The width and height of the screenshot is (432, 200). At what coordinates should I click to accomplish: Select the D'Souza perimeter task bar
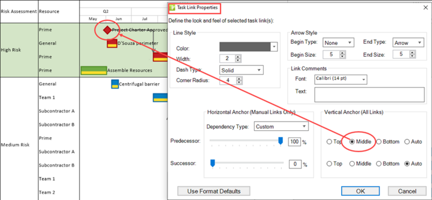click(112, 43)
